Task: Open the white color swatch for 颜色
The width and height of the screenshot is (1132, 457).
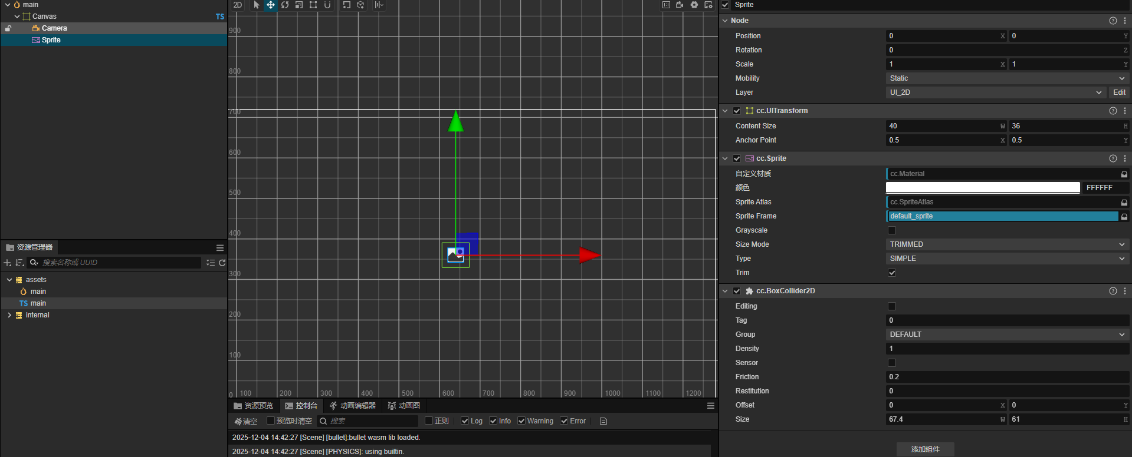Action: [x=983, y=188]
